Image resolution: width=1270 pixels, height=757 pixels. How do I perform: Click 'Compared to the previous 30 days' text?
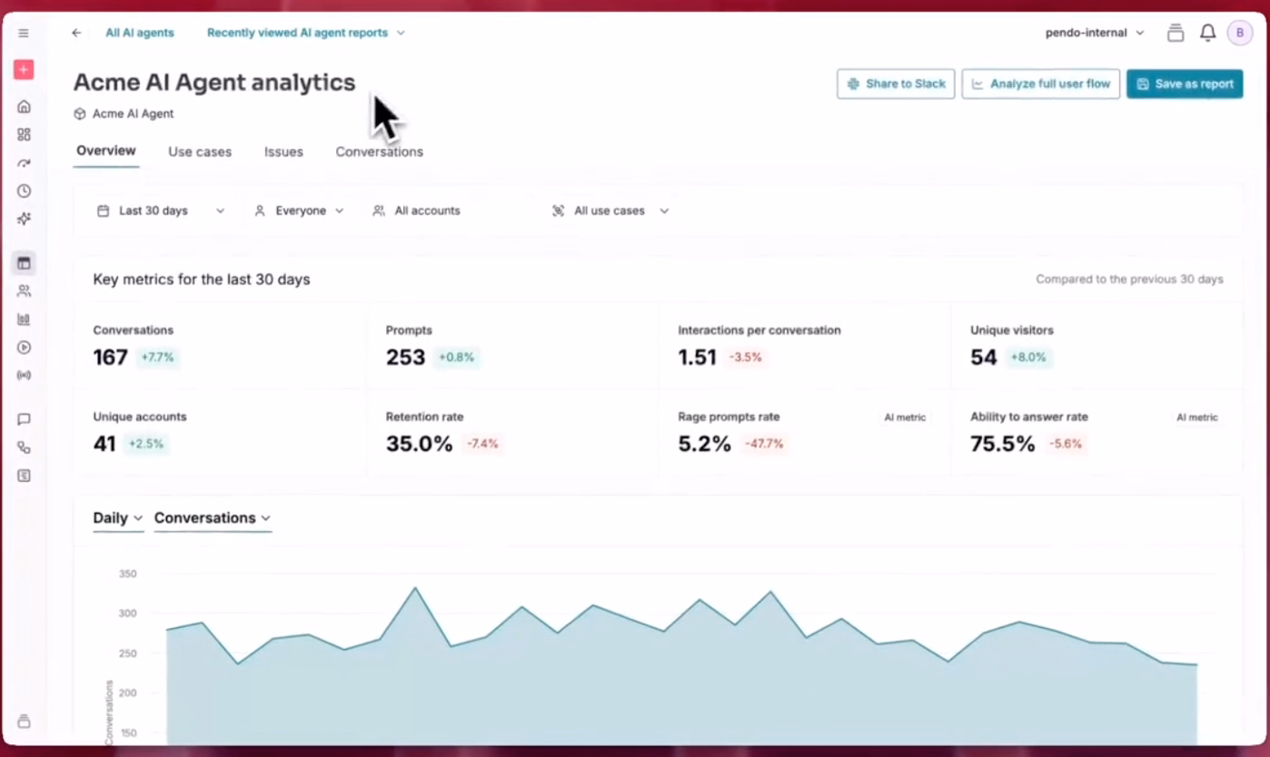[x=1129, y=280]
